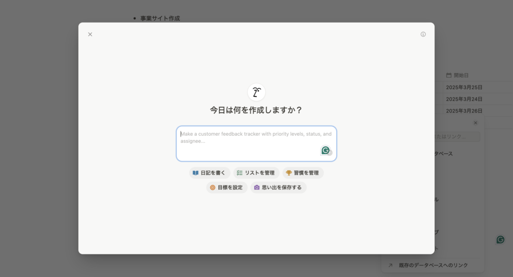Open the 2025年3月25日 date cell
This screenshot has height=277, width=513.
[x=464, y=87]
